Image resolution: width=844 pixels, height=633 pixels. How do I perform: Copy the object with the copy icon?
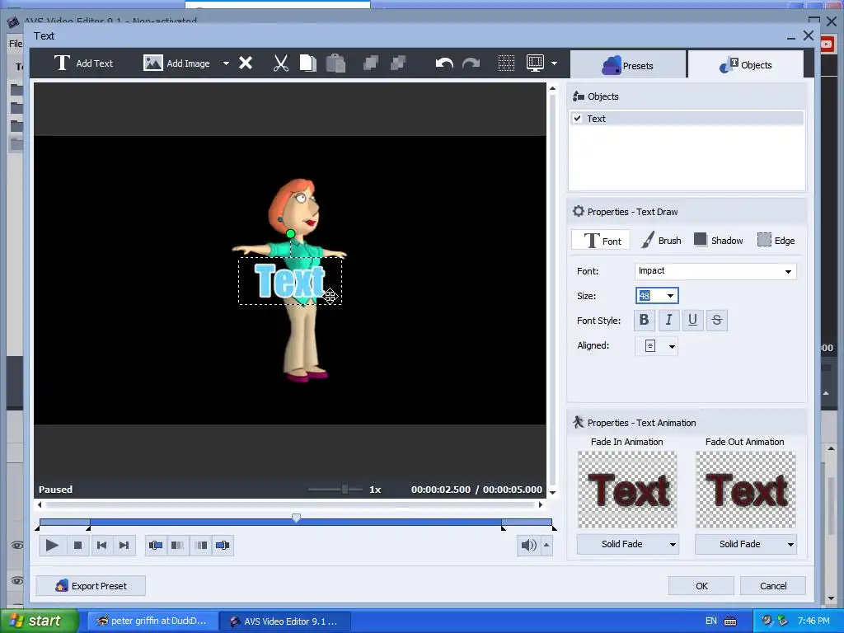(x=307, y=63)
